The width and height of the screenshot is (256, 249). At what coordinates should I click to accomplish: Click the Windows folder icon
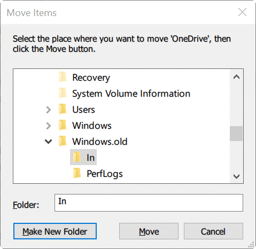point(63,126)
